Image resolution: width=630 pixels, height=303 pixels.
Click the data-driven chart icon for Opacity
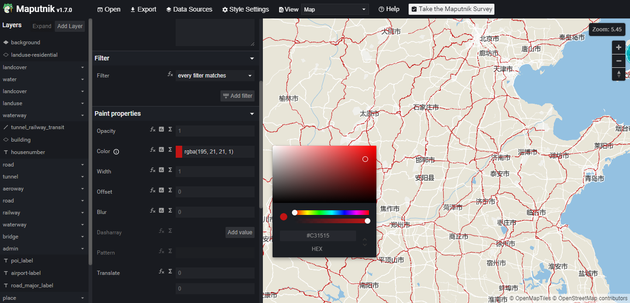(x=161, y=130)
